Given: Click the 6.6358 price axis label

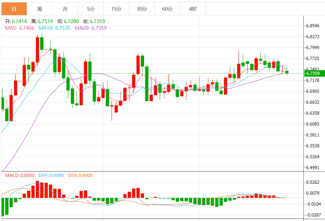Looking at the screenshot, I should tap(313, 113).
